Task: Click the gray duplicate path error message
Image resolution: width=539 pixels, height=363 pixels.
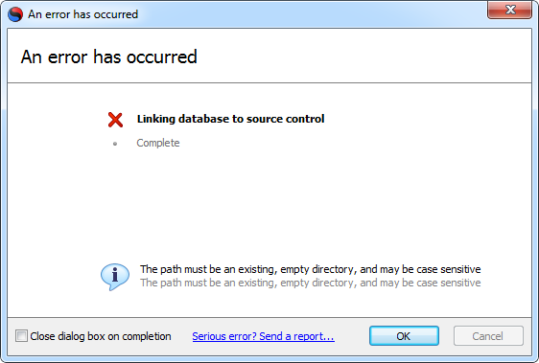Action: click(x=310, y=283)
